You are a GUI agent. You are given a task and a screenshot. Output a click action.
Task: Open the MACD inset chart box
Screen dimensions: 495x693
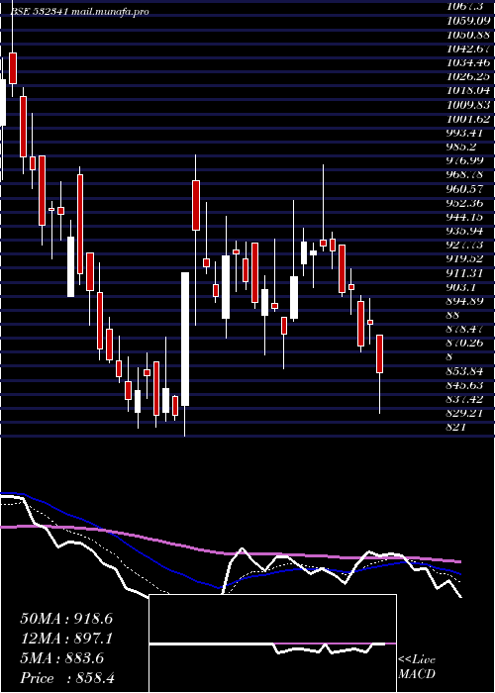[272, 643]
